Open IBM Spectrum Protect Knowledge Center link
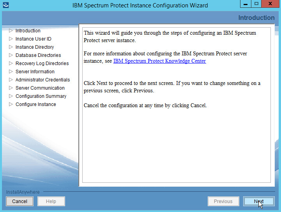The image size is (281, 212). tap(159, 61)
